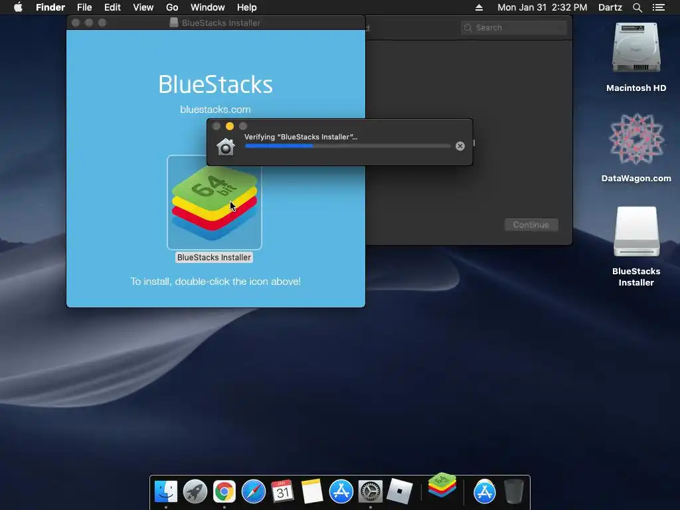Open the Trash in the Dock

pos(514,492)
